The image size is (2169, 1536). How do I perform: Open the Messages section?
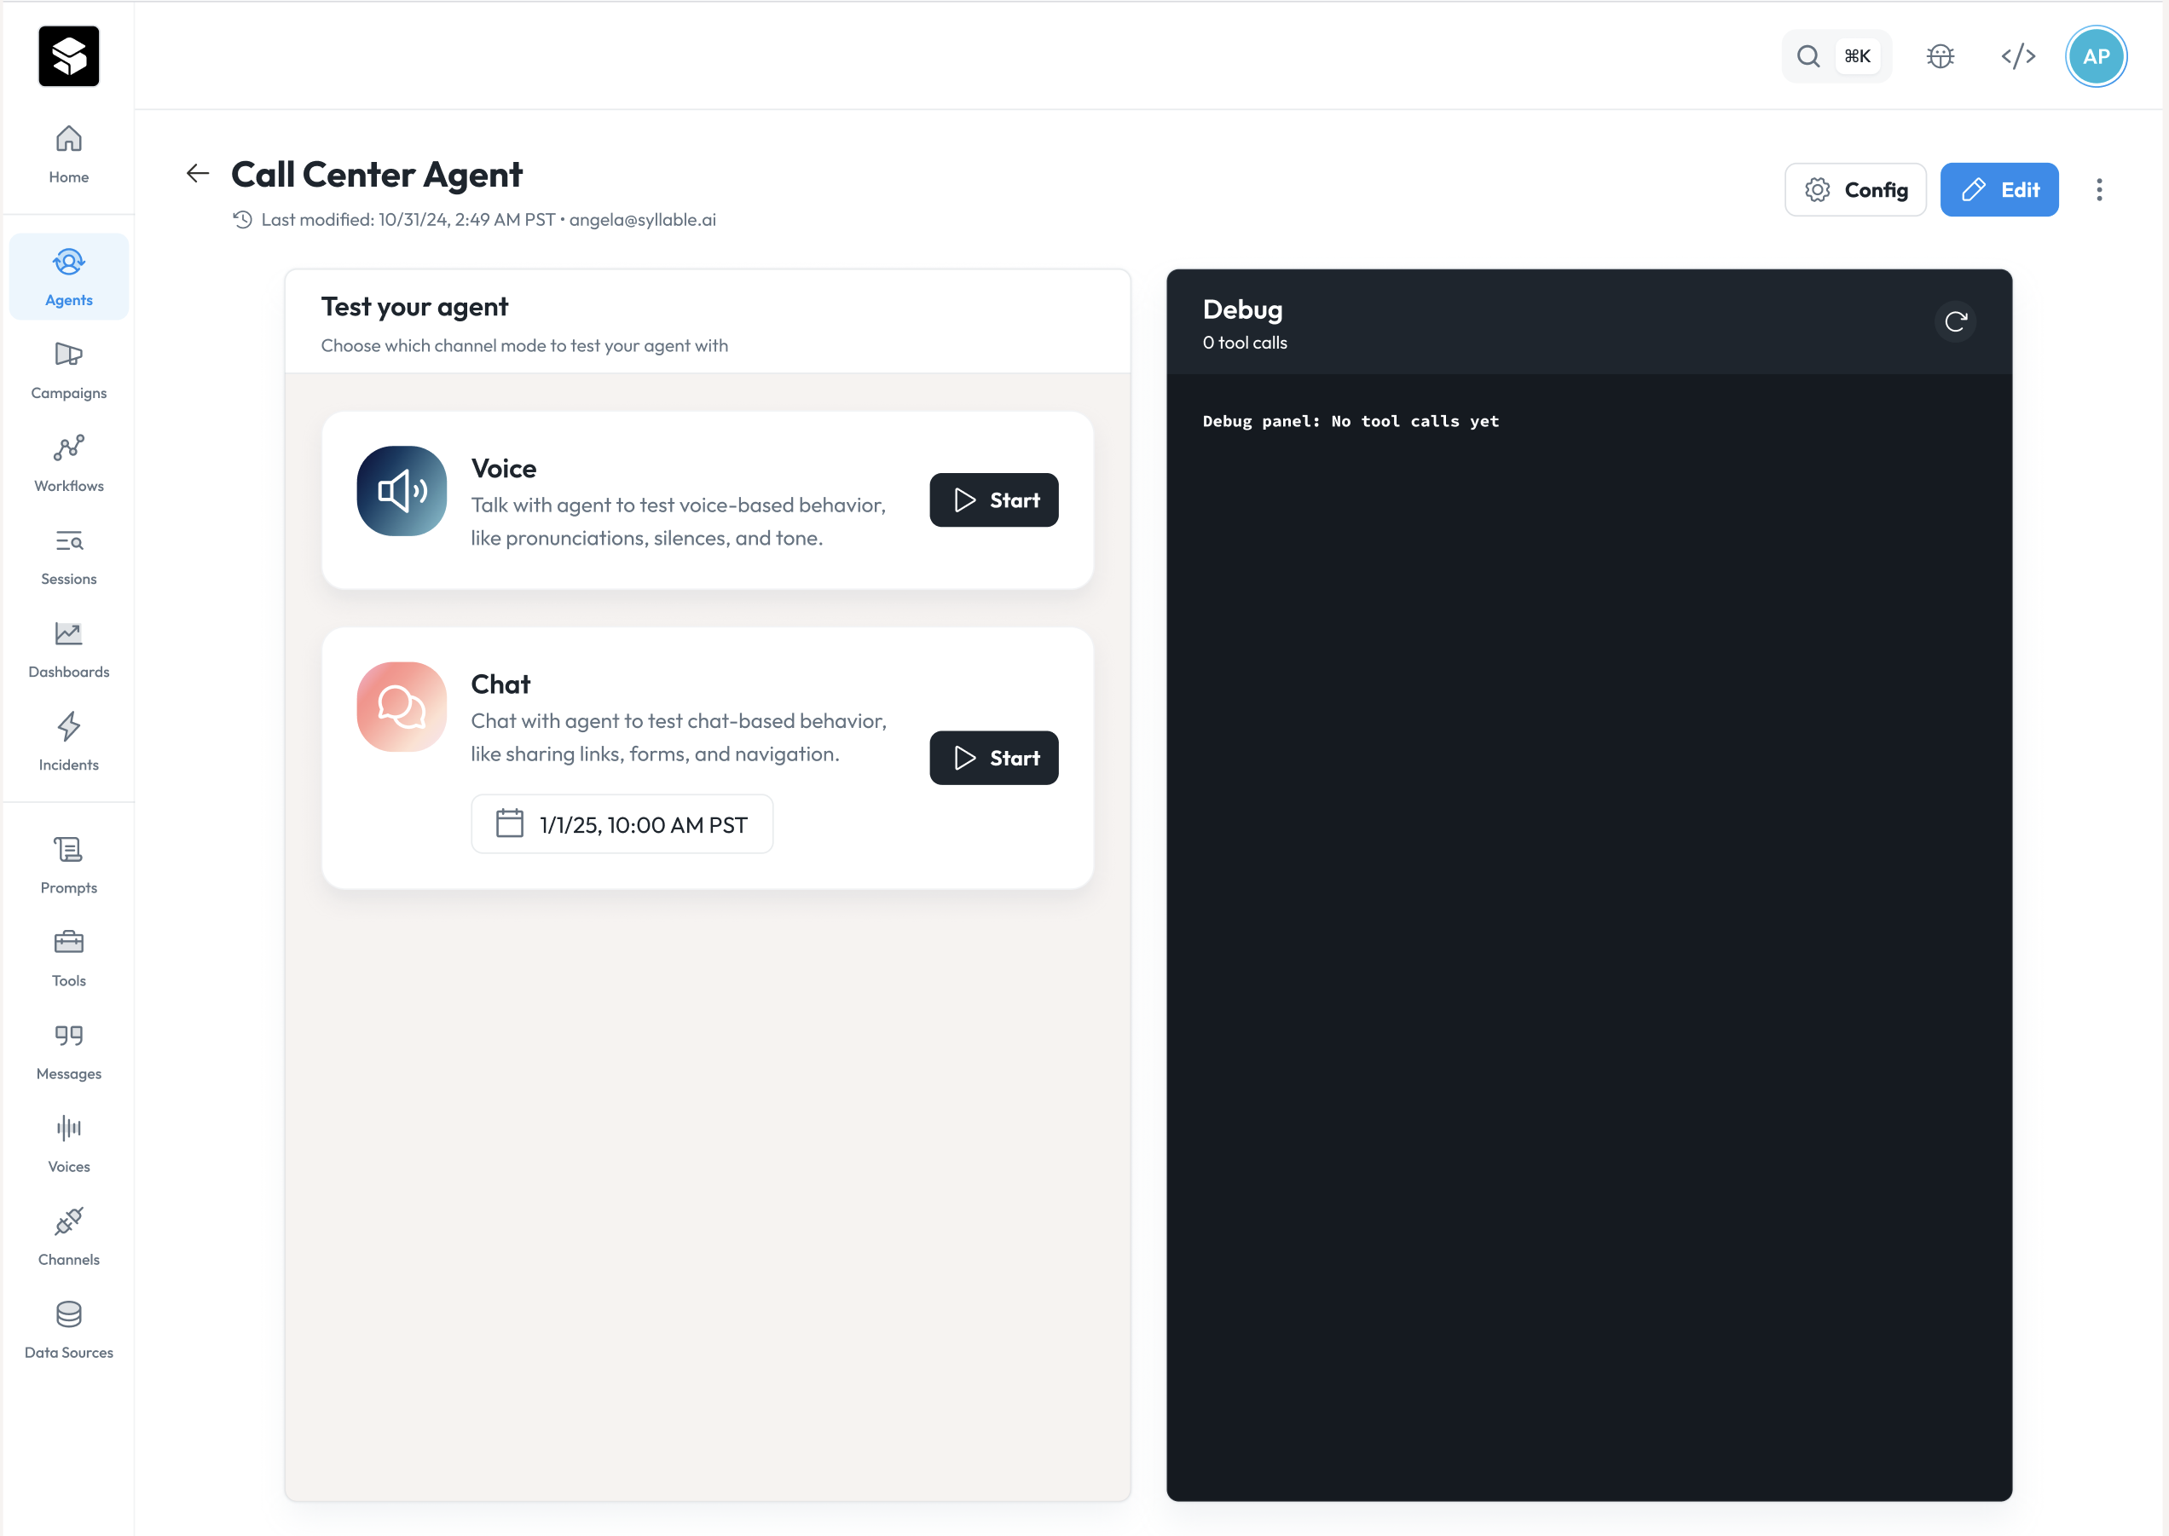pyautogui.click(x=68, y=1050)
